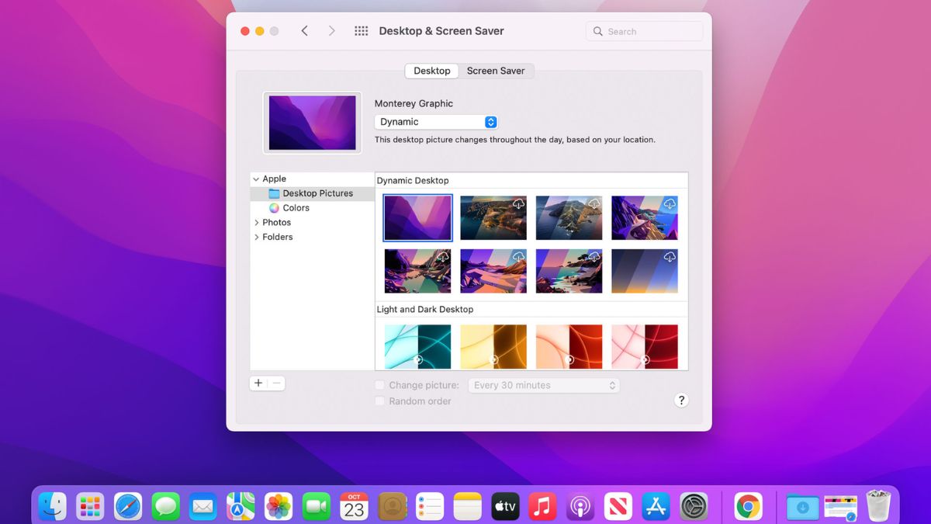Open the Podcasts app in the Dock
The width and height of the screenshot is (931, 524).
click(x=580, y=505)
